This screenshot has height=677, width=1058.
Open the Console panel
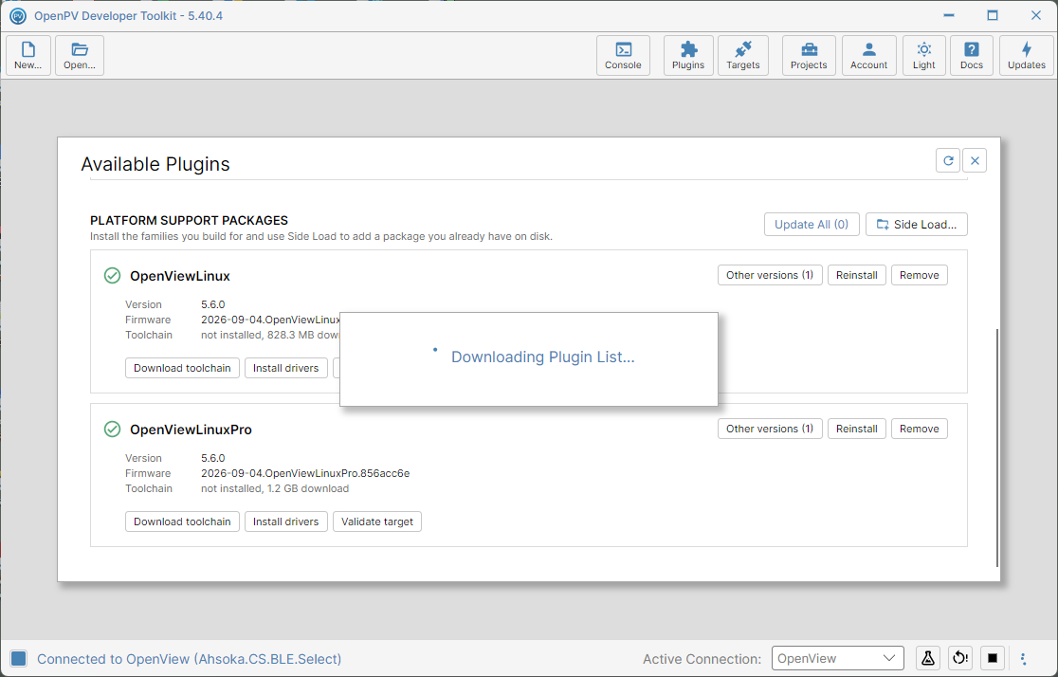click(623, 55)
